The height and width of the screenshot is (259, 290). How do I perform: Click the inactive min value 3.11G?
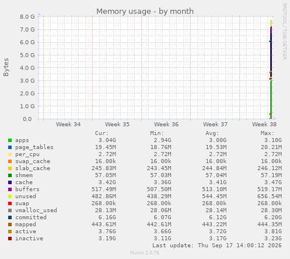162,239
